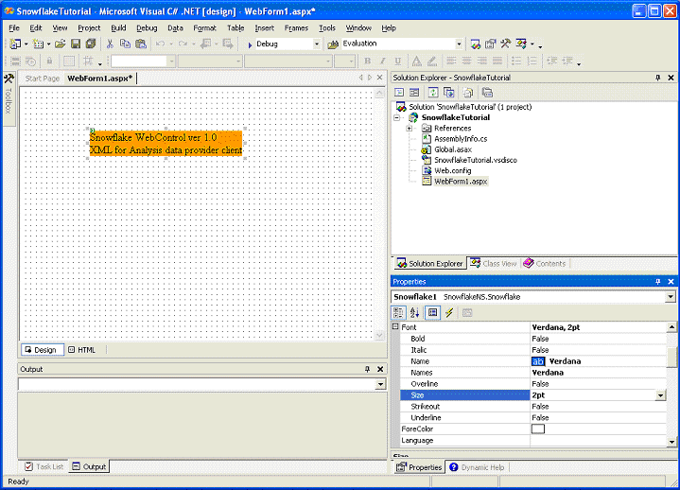The image size is (680, 490).
Task: Toggle the Properties view button in Properties toolbar
Action: point(432,313)
